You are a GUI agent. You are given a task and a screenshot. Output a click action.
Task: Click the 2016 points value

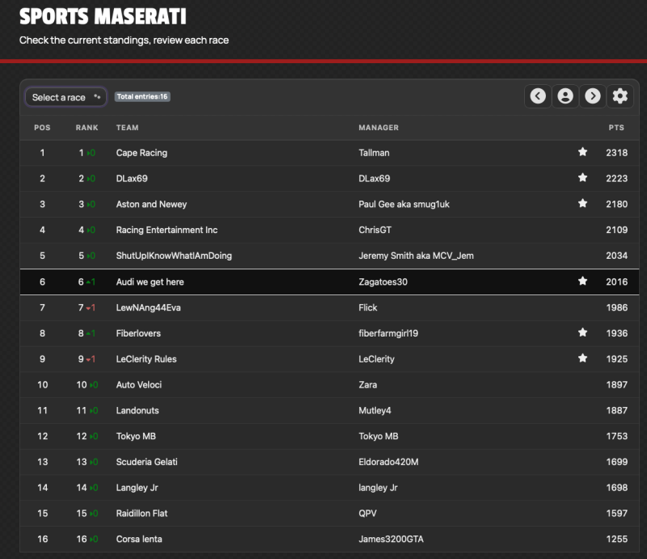pos(616,282)
